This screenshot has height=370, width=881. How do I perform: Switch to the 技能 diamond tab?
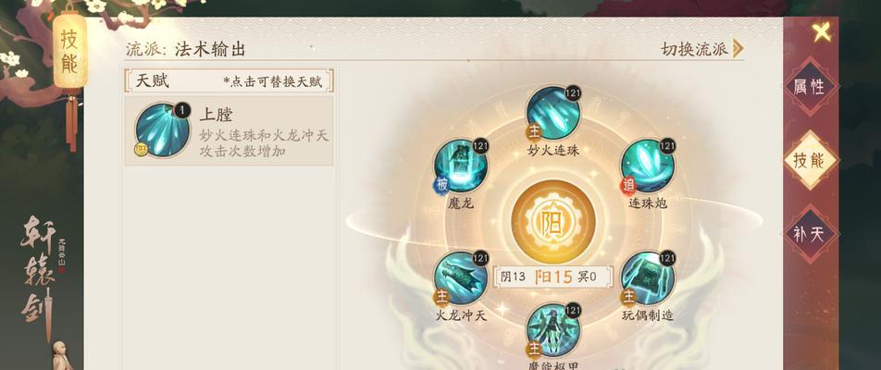click(809, 161)
